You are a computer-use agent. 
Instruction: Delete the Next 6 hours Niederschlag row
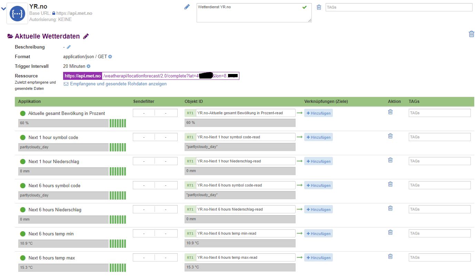(390, 208)
